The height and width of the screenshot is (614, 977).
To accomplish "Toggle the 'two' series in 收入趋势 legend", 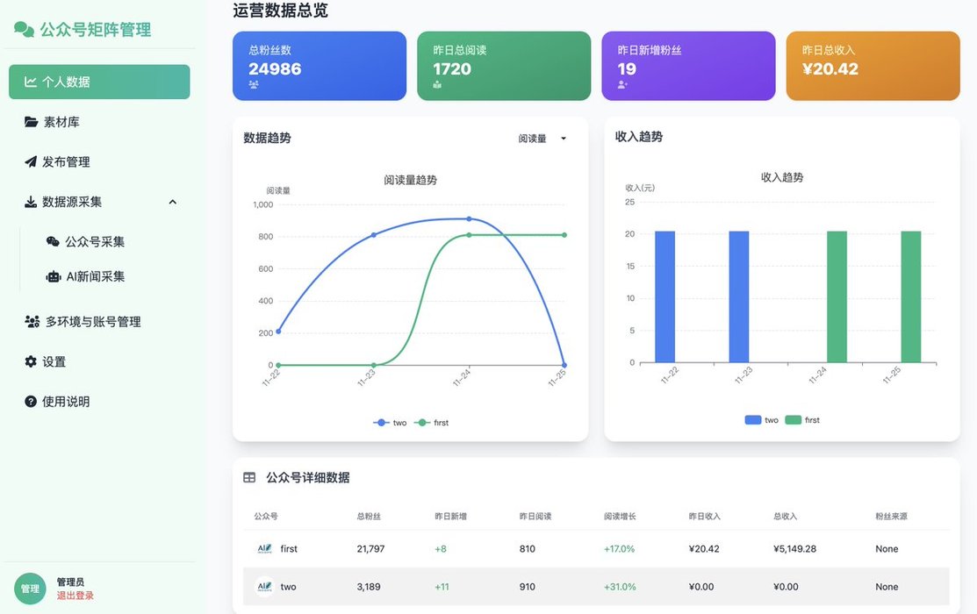I will [x=762, y=420].
